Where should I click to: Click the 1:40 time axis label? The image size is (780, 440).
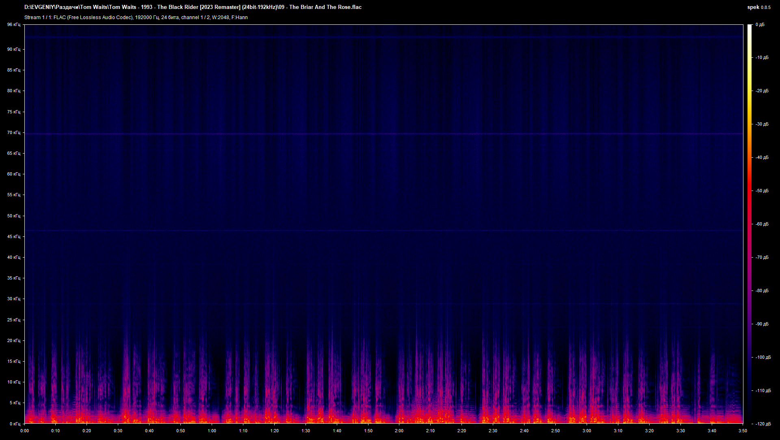(x=337, y=431)
